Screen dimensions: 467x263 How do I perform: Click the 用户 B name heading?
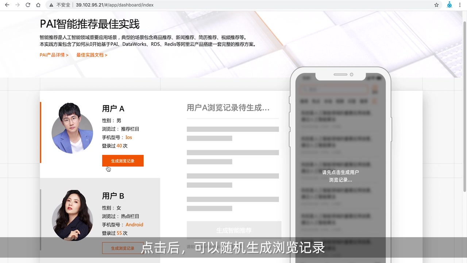[x=113, y=196]
